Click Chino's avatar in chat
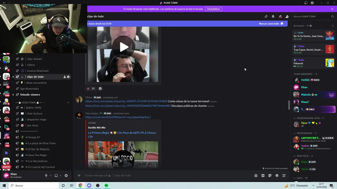Image resolution: width=337 pixels, height=189 pixels. tap(79, 99)
